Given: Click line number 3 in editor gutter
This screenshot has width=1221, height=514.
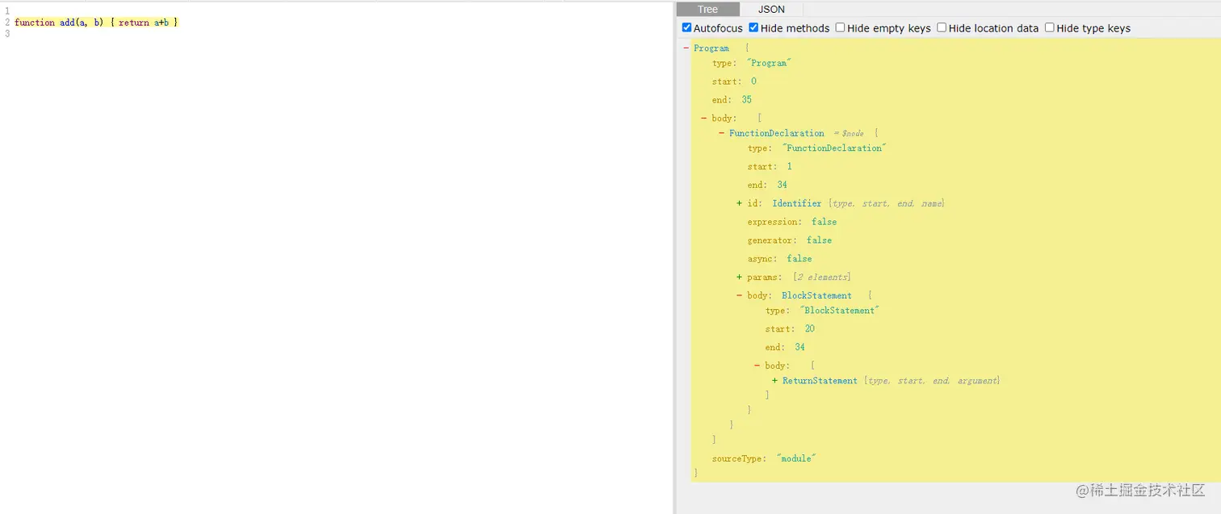Looking at the screenshot, I should pos(6,34).
